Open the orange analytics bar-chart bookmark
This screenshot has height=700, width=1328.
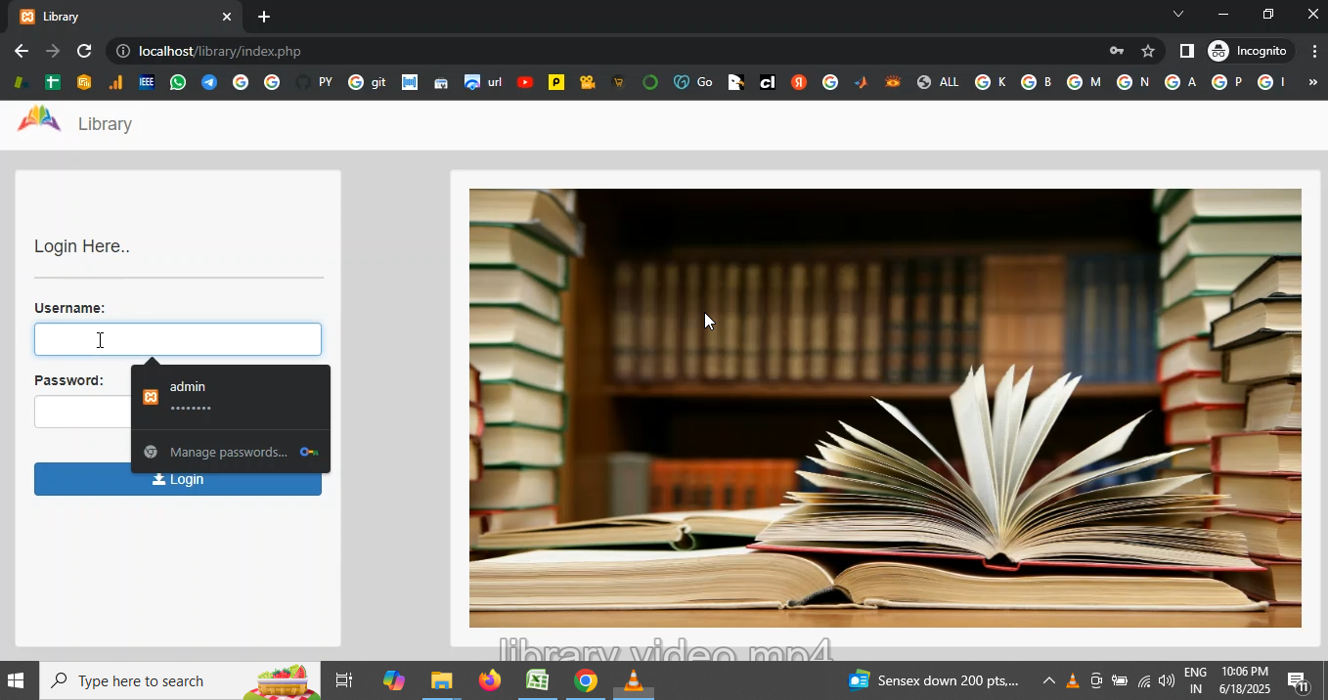point(115,82)
